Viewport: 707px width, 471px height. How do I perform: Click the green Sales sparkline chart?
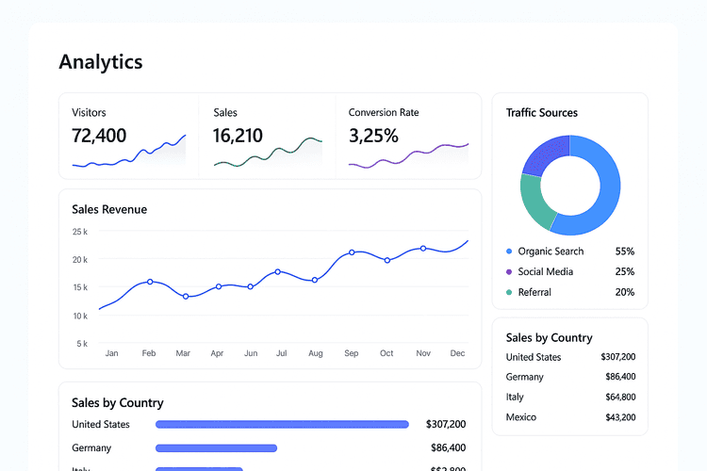[268, 154]
